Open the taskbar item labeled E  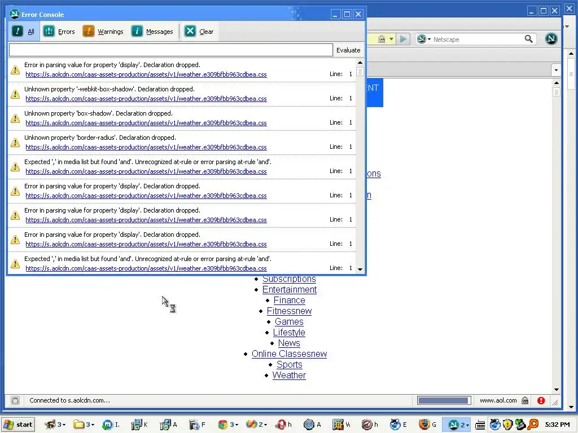399,425
